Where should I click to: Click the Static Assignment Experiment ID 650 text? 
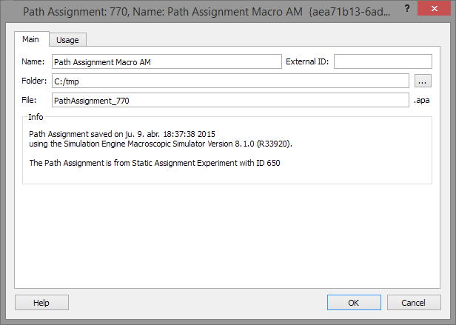[x=155, y=162]
